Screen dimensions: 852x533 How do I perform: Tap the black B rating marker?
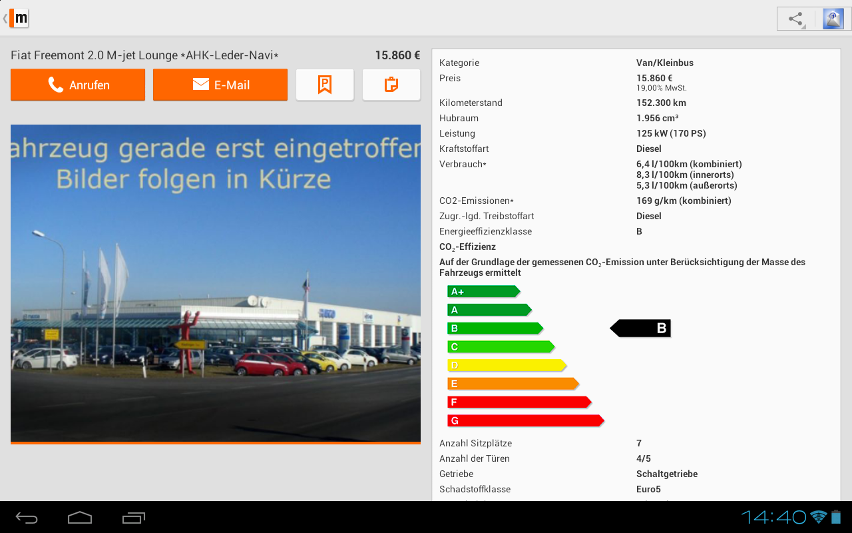641,328
